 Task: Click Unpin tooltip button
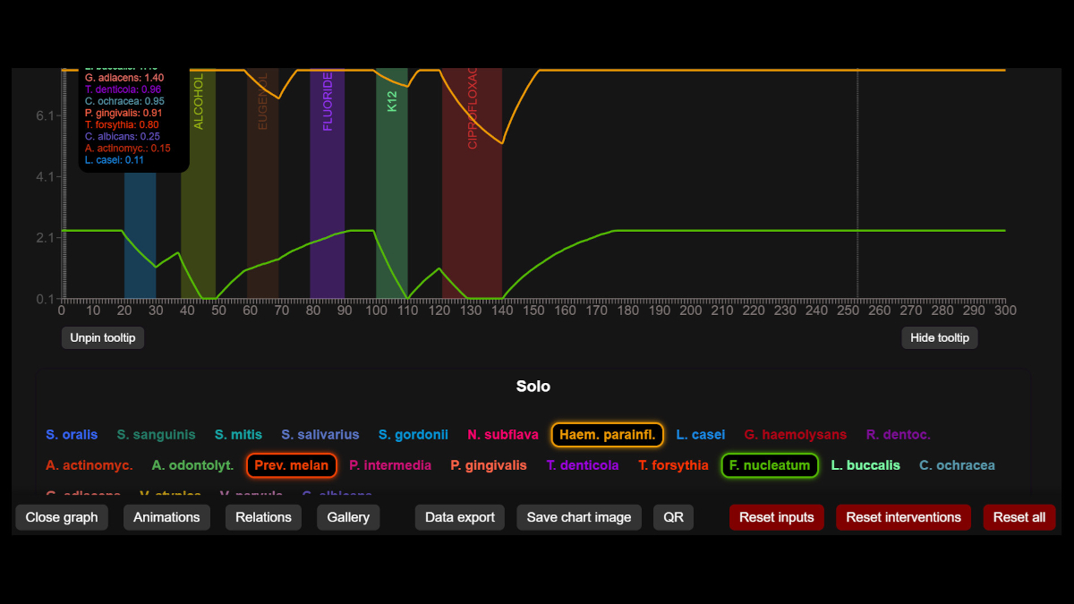tap(103, 337)
